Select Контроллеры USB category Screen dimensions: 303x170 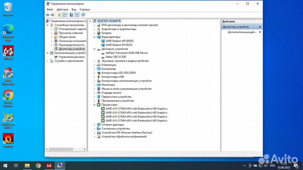tap(112, 77)
